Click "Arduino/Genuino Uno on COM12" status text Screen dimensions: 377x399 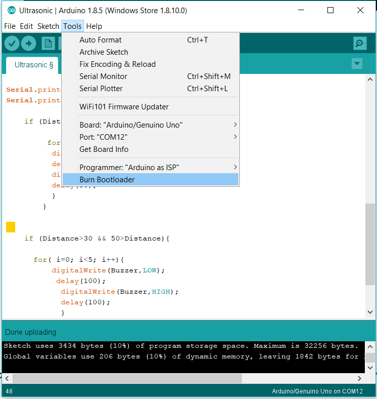click(x=317, y=391)
